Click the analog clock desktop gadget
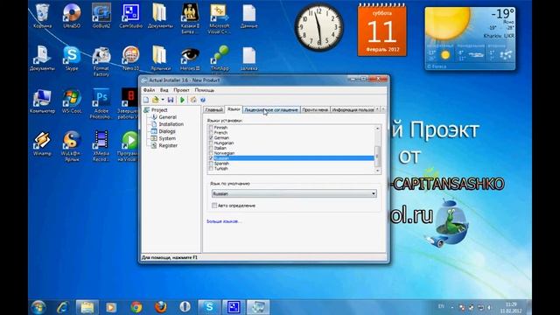Screen dimensions: 560x315 click(318, 27)
